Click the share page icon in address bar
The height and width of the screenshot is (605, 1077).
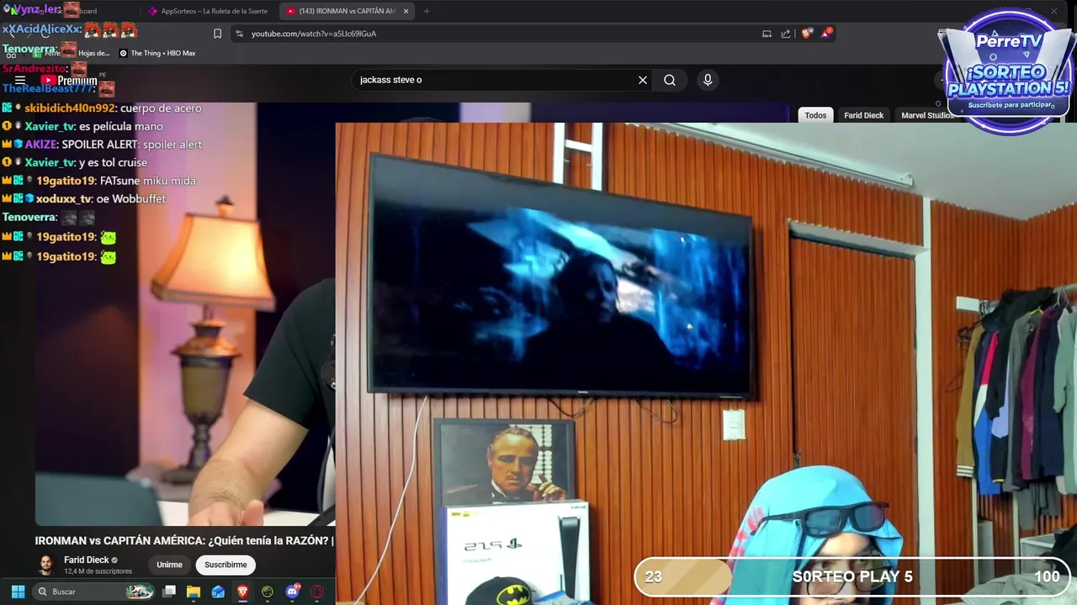pyautogui.click(x=786, y=34)
